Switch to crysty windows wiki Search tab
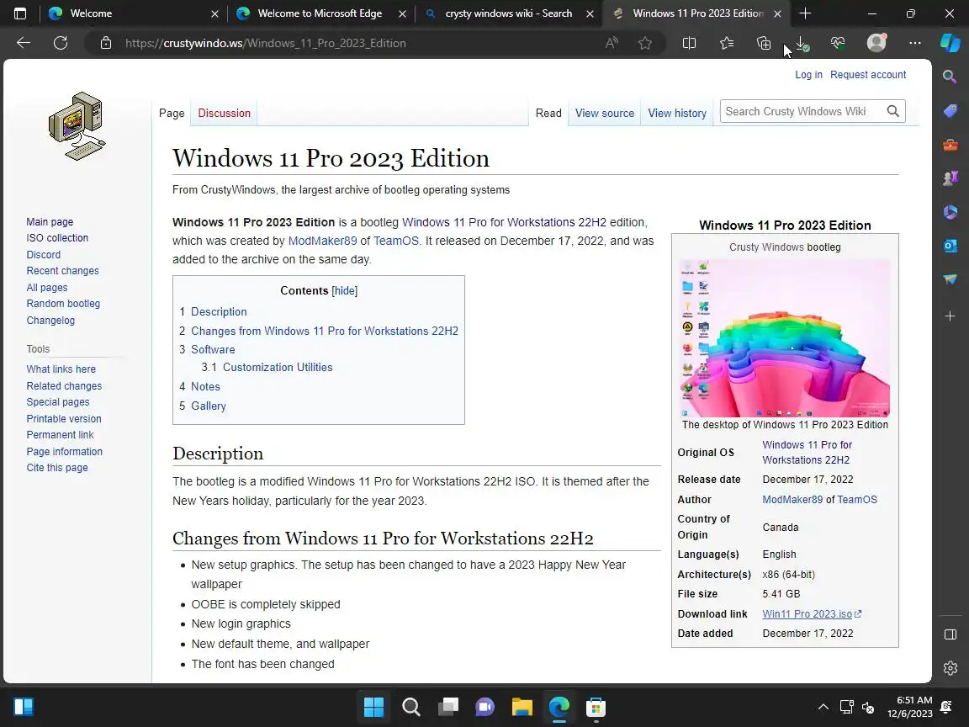Screen dimensions: 969x727 (508, 13)
